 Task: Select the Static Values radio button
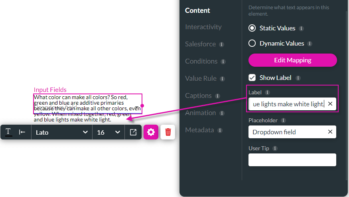(x=252, y=28)
